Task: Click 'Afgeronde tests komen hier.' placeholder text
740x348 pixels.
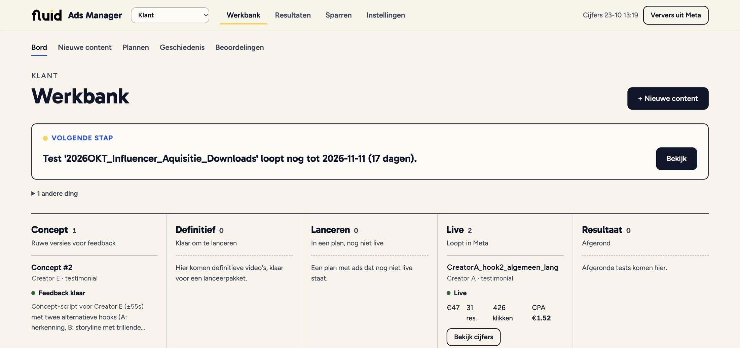Action: coord(624,268)
